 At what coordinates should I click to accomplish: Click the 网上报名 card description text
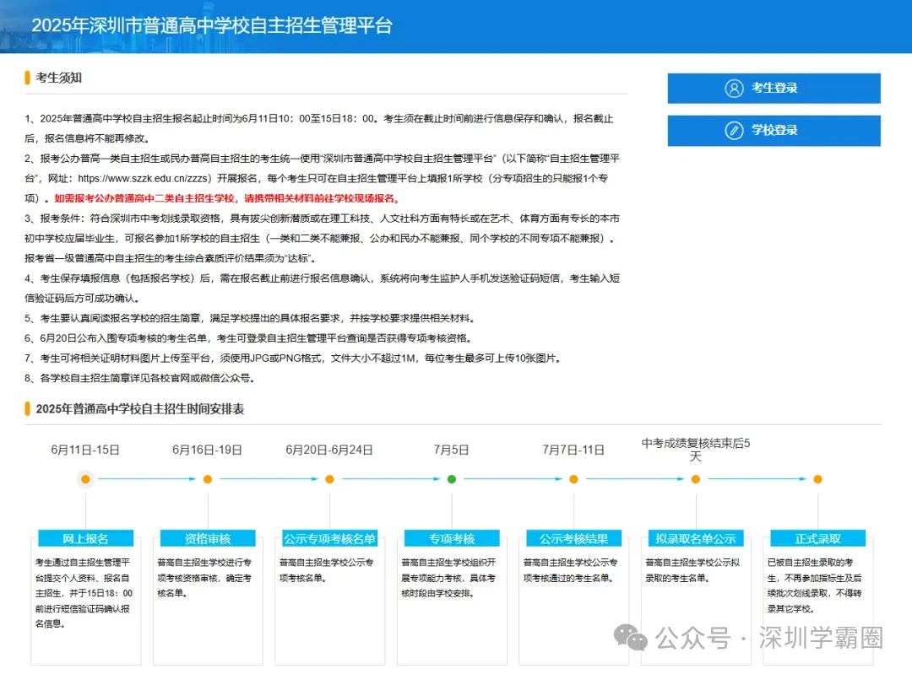[x=84, y=593]
